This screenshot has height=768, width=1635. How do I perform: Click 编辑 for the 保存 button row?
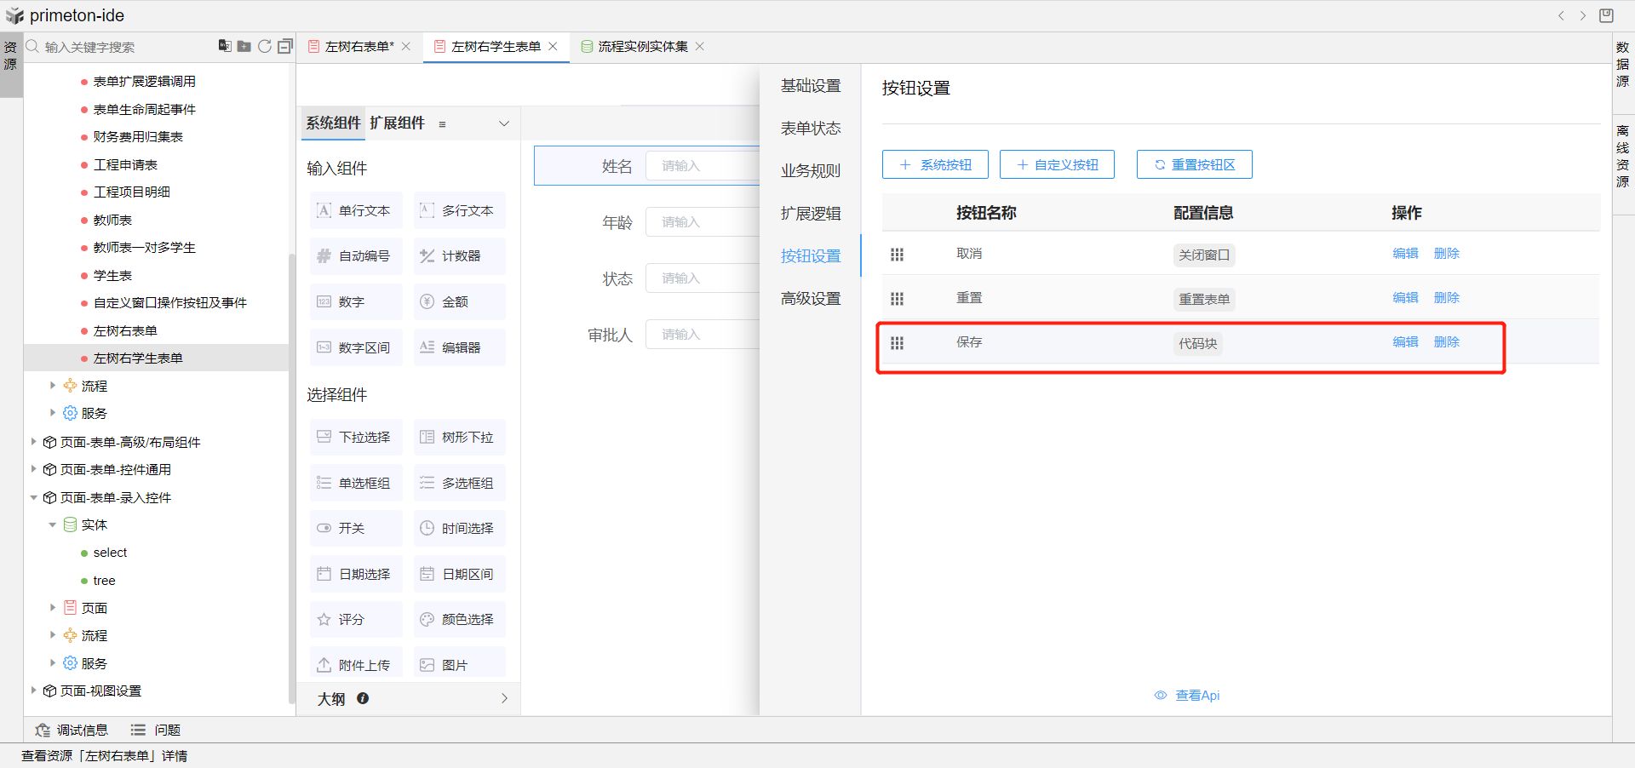tap(1404, 342)
